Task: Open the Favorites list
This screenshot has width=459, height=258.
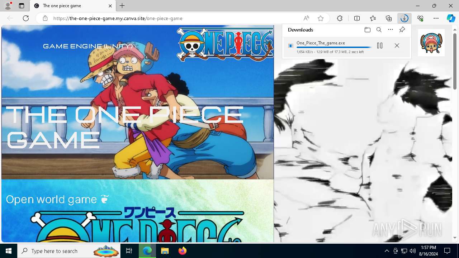Action: coord(373,18)
